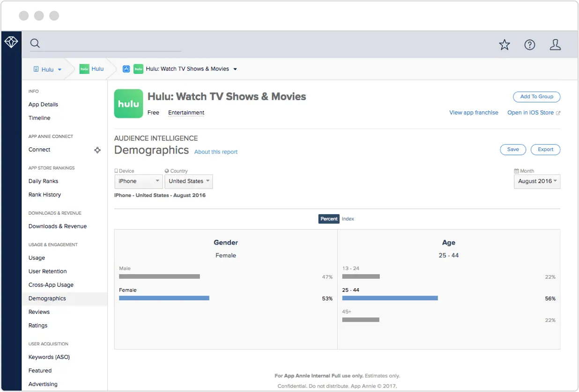This screenshot has width=579, height=392.
Task: Open Rank History in sidebar
Action: pos(45,195)
